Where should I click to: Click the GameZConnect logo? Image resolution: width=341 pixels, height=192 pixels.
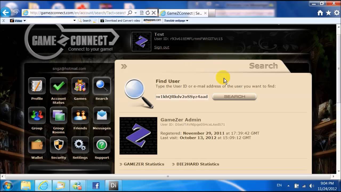click(x=72, y=41)
